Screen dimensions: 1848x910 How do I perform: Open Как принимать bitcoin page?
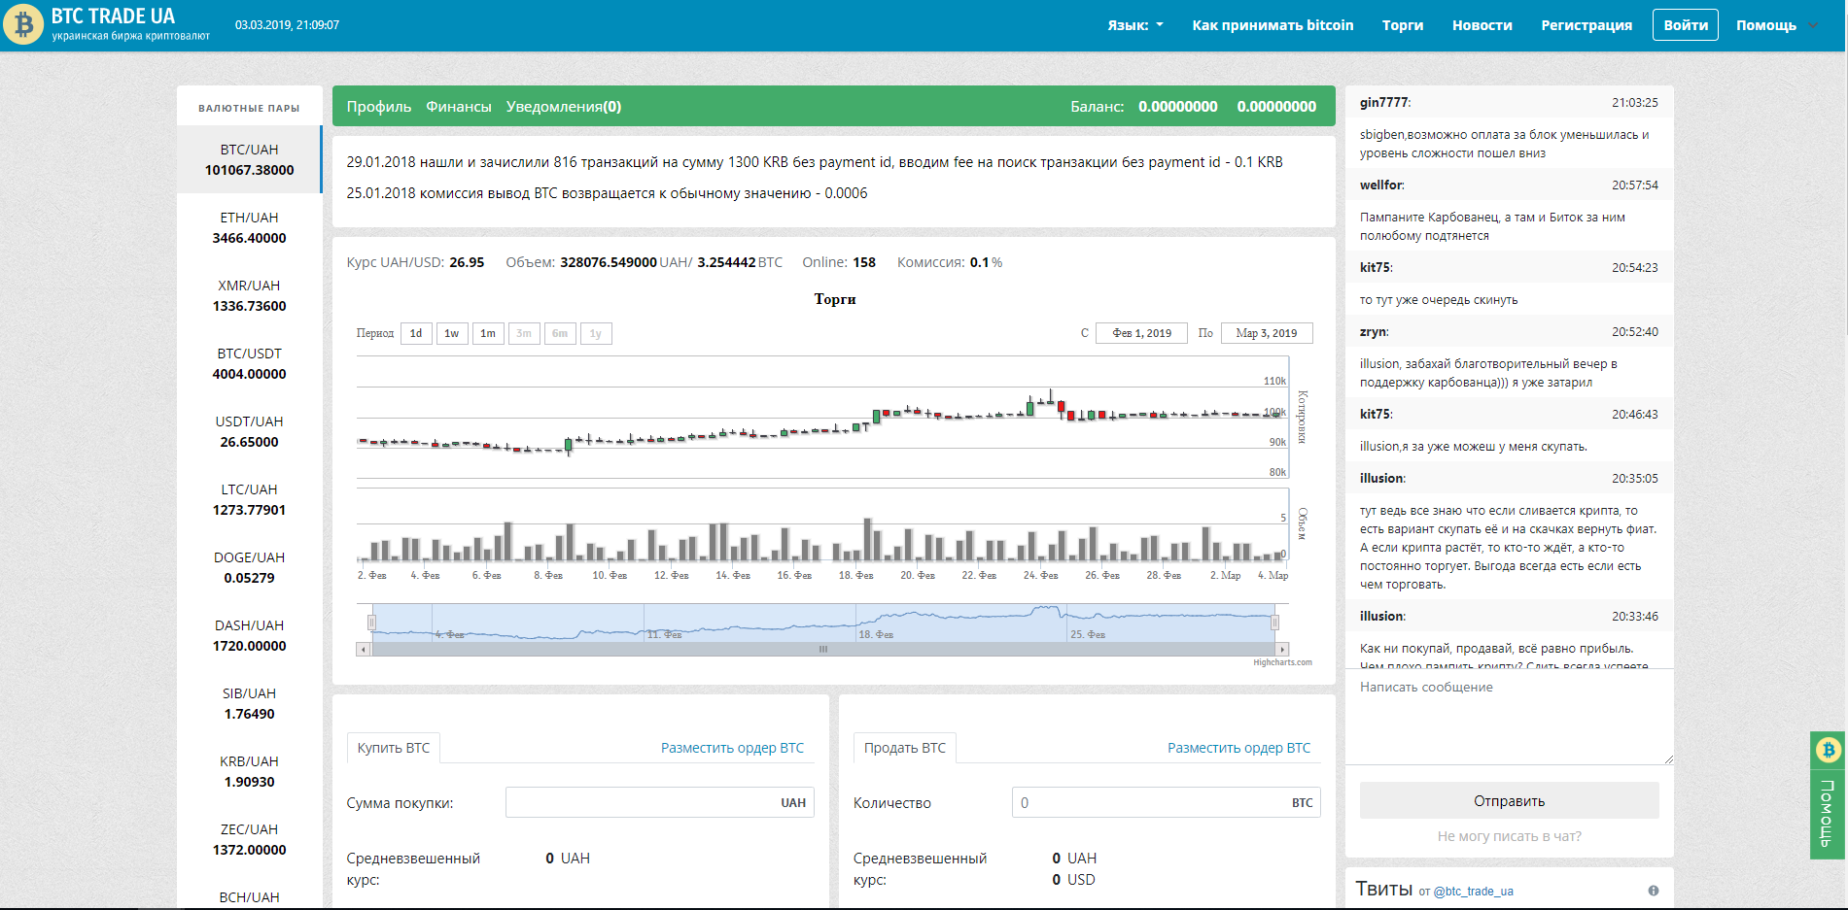click(1273, 25)
